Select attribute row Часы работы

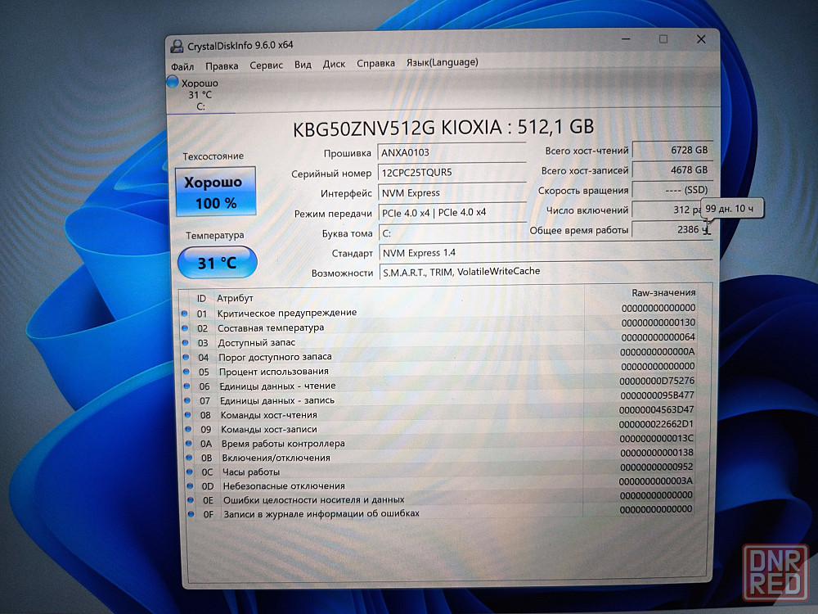tap(440, 469)
